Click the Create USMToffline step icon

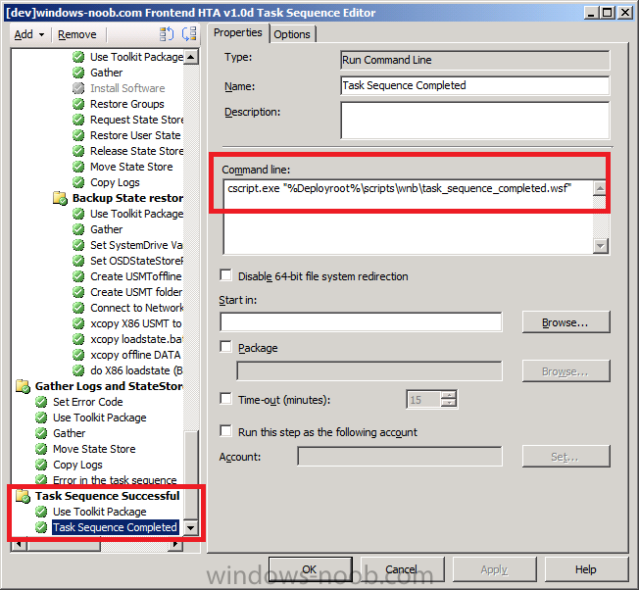78,276
